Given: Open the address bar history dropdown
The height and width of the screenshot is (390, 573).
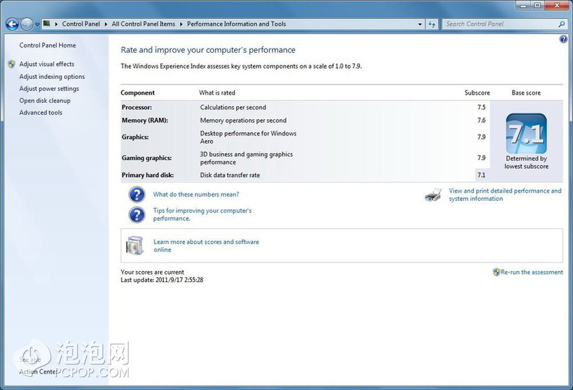Looking at the screenshot, I should pos(420,24).
